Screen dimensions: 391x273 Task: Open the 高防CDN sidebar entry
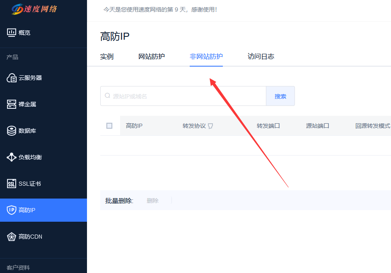[43, 237]
